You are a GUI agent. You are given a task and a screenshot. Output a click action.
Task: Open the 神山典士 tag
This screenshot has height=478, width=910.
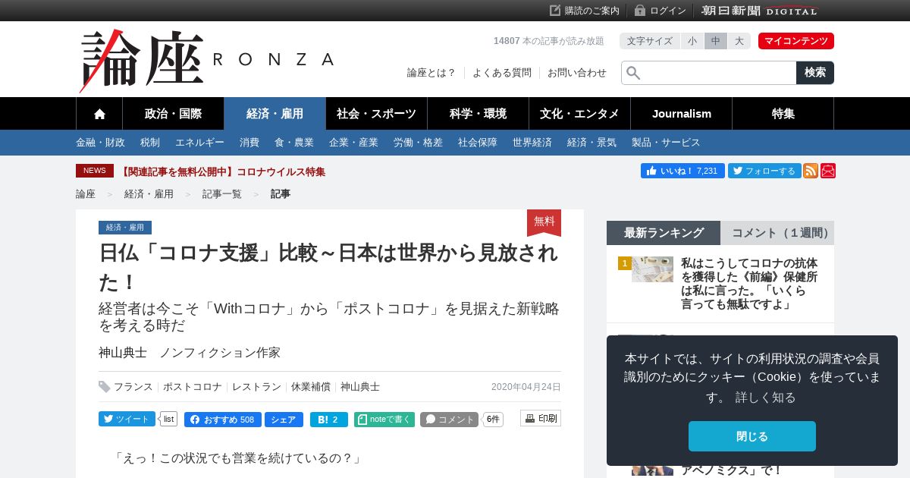pos(360,387)
